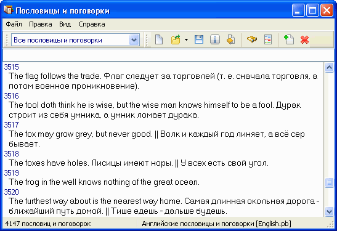Click text 'Тише едешь - дальше будешь'
The height and width of the screenshot is (231, 337).
pos(169,211)
